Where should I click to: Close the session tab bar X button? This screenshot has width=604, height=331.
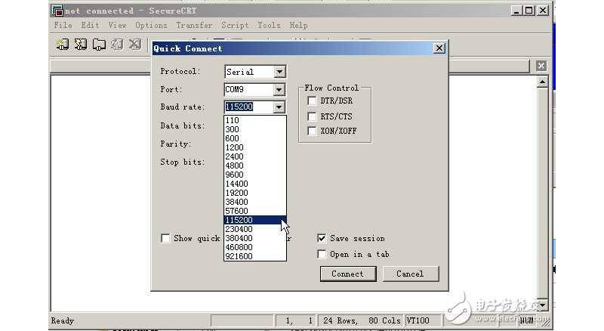coord(541,66)
